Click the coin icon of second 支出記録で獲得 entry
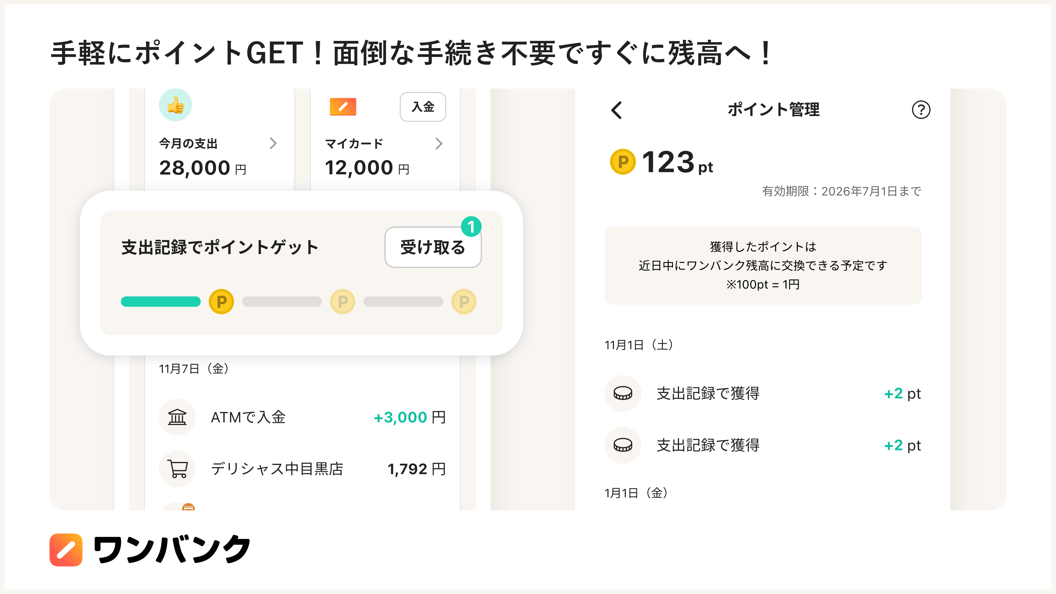The height and width of the screenshot is (594, 1056). (x=623, y=445)
